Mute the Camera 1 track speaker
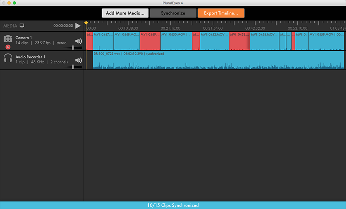 [x=78, y=41]
